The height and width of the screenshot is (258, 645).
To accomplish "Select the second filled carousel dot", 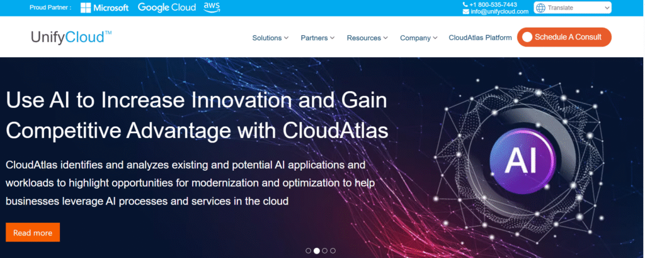I will (x=317, y=250).
